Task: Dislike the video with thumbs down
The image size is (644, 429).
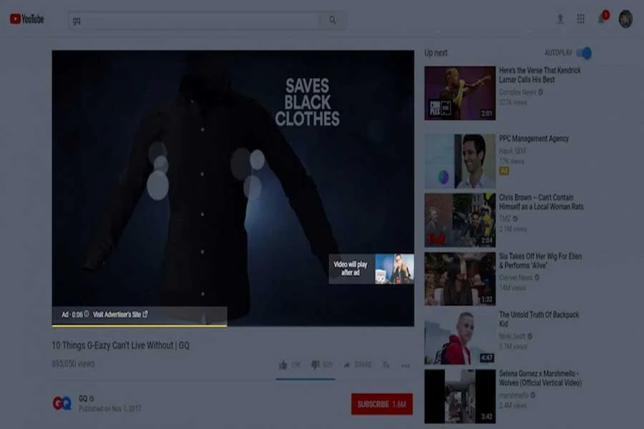Action: (316, 365)
